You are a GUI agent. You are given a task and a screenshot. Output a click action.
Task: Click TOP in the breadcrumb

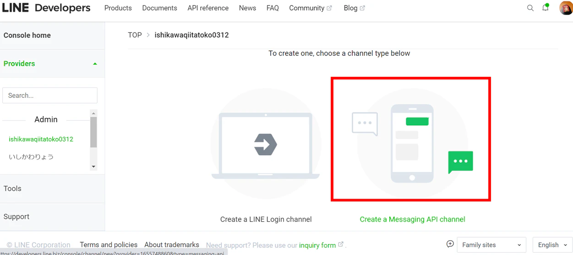click(135, 35)
